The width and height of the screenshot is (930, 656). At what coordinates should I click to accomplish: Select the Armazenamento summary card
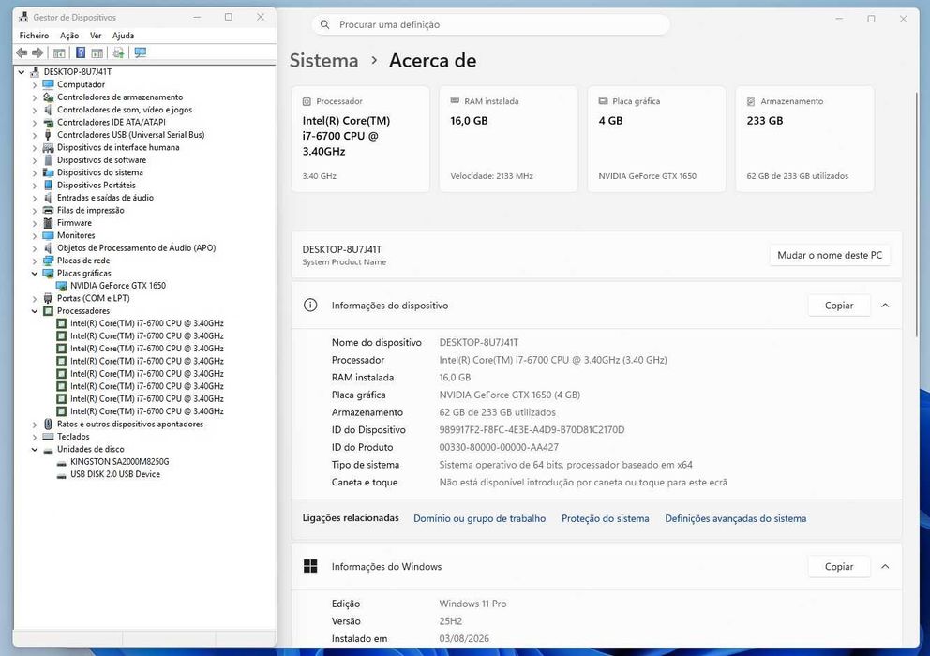pos(805,139)
